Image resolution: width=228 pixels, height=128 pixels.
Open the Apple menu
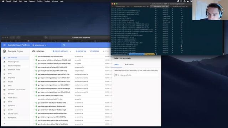tap(3, 1)
